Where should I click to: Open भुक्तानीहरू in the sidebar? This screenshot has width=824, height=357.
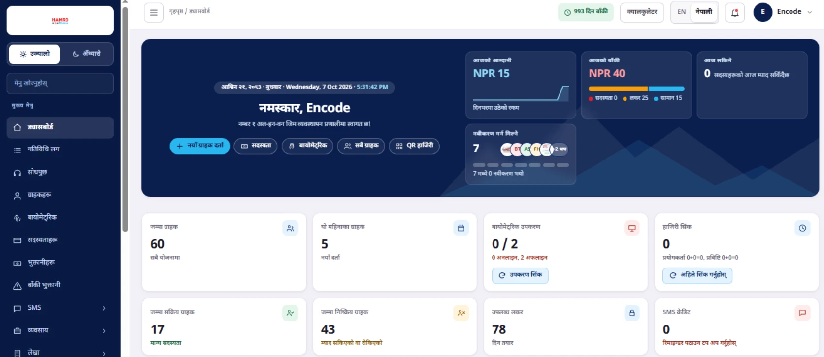coord(60,263)
